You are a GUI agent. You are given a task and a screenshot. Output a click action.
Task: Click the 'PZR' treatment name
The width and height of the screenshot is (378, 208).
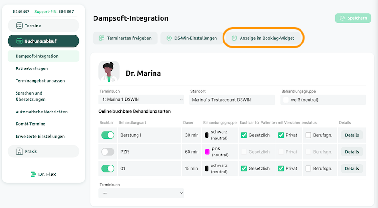point(125,152)
